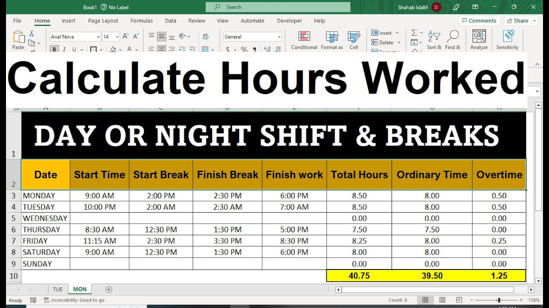Click the fill color bucket icon

point(113,50)
